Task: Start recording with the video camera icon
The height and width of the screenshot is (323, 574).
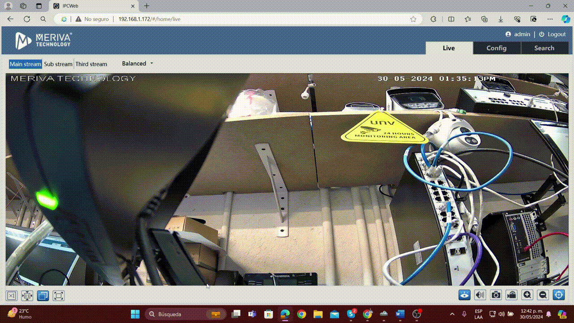Action: click(x=511, y=295)
